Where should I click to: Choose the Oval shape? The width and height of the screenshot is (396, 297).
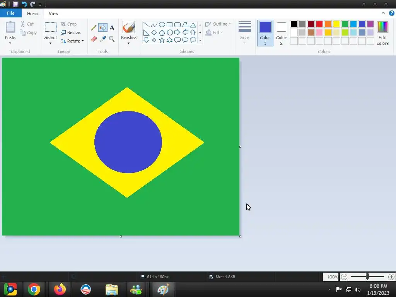tap(162, 24)
